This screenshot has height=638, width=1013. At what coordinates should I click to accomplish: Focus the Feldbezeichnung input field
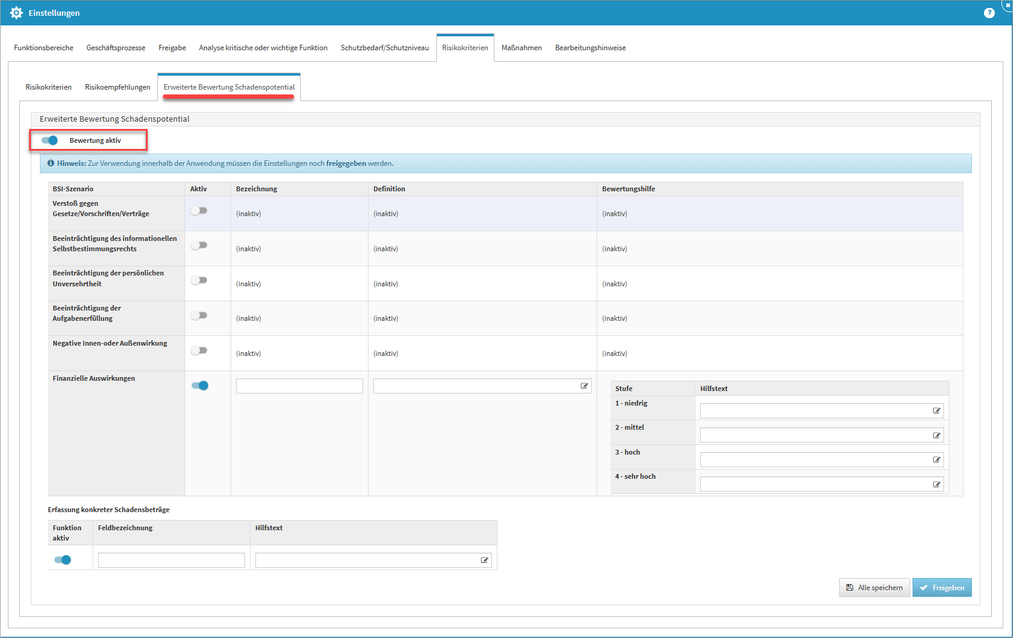(171, 561)
